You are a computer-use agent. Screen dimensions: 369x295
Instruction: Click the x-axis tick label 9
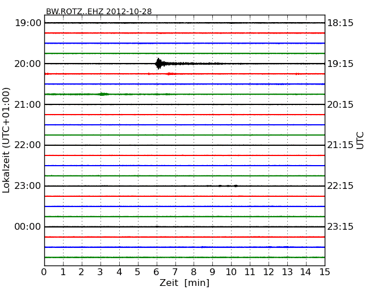(212, 272)
